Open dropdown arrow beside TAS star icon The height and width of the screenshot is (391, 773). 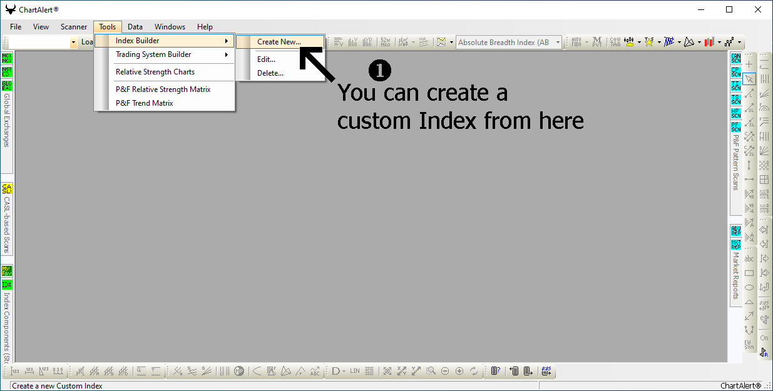coord(658,43)
